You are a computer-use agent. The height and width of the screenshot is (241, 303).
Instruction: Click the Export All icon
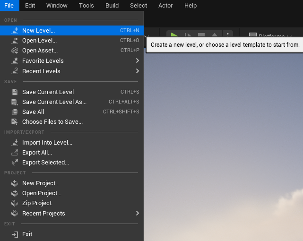click(x=15, y=153)
